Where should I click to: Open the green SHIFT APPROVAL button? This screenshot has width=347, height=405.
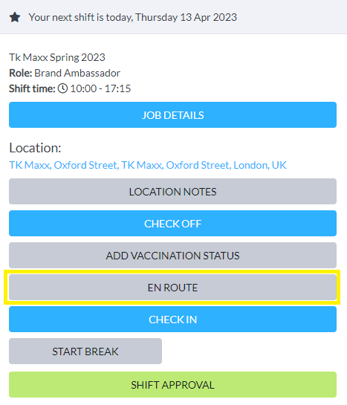click(x=172, y=385)
